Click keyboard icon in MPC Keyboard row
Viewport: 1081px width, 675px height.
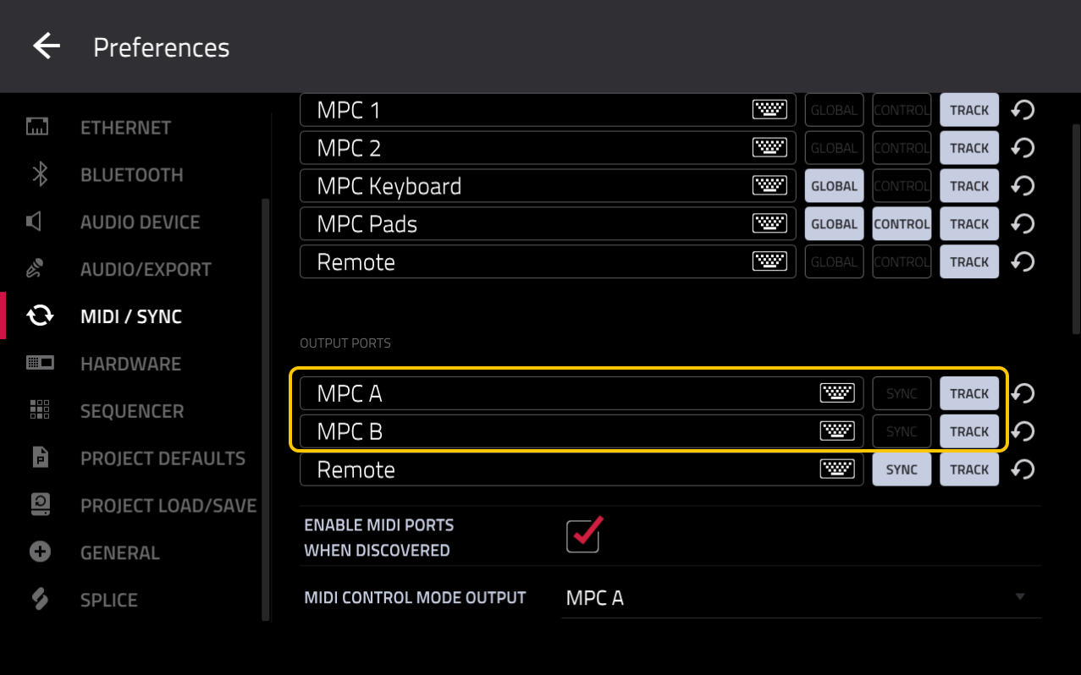coord(769,186)
